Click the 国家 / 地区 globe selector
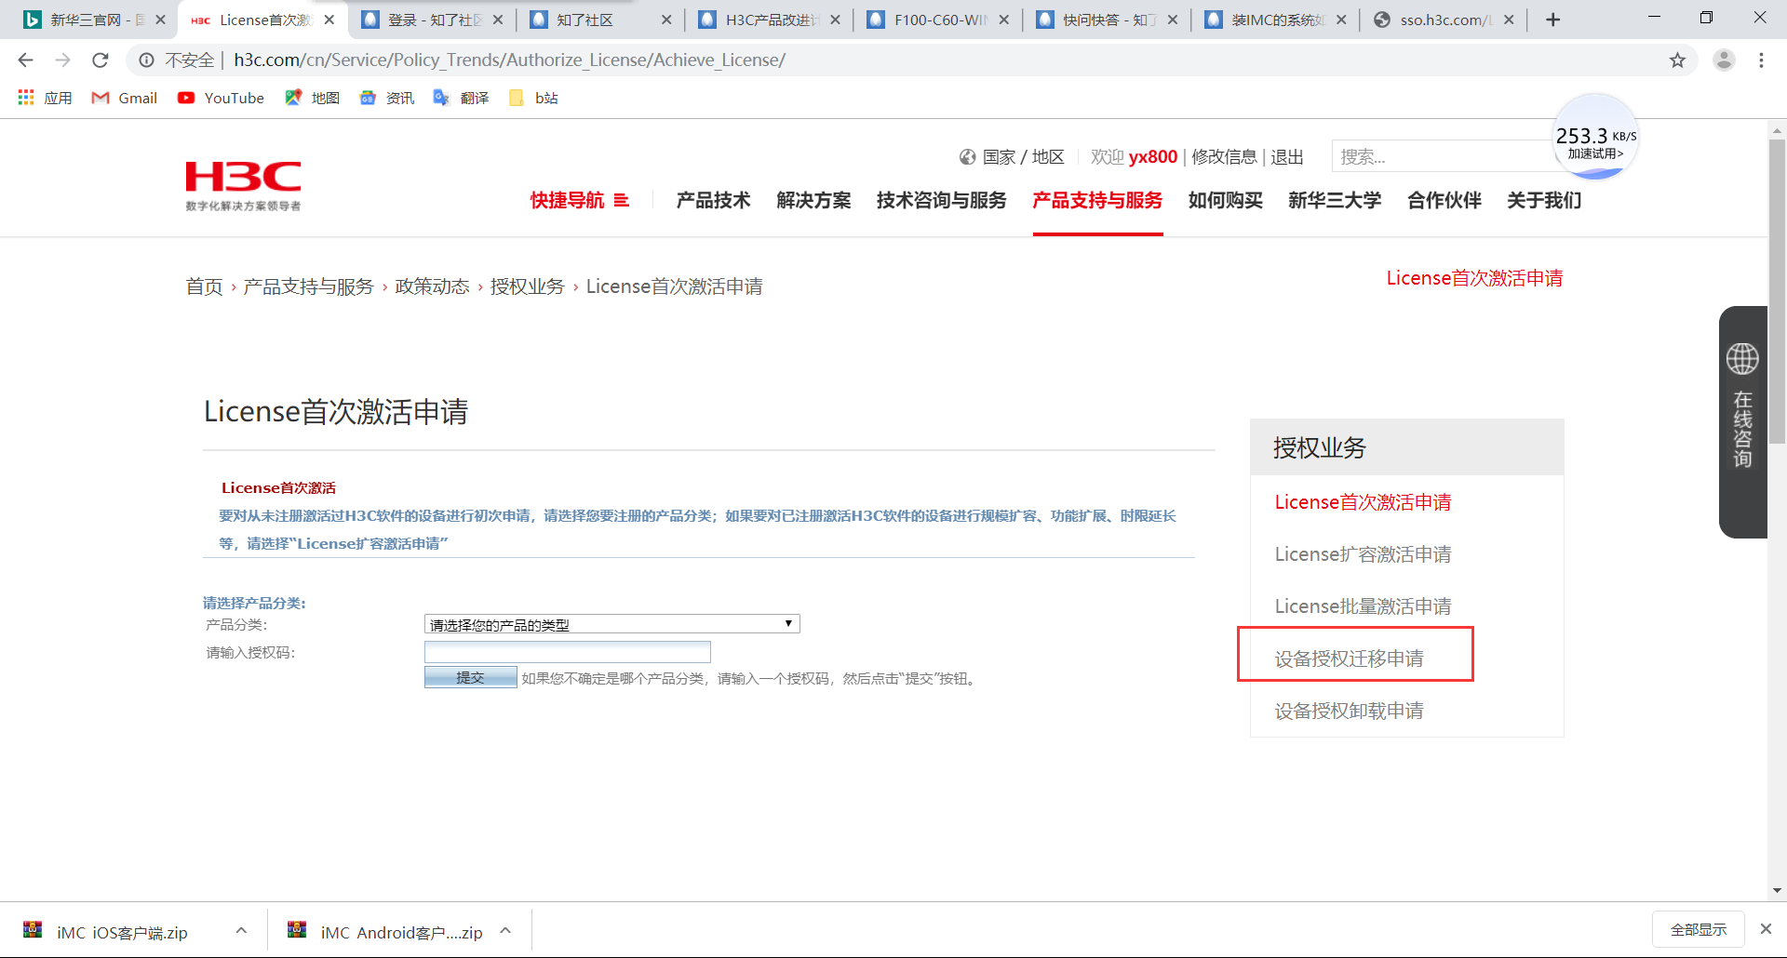Screen dimensions: 1787x958 click(1012, 157)
